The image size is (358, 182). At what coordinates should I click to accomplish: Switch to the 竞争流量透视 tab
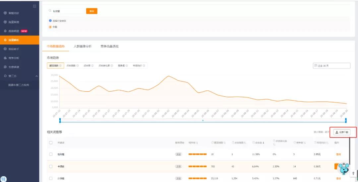click(109, 46)
